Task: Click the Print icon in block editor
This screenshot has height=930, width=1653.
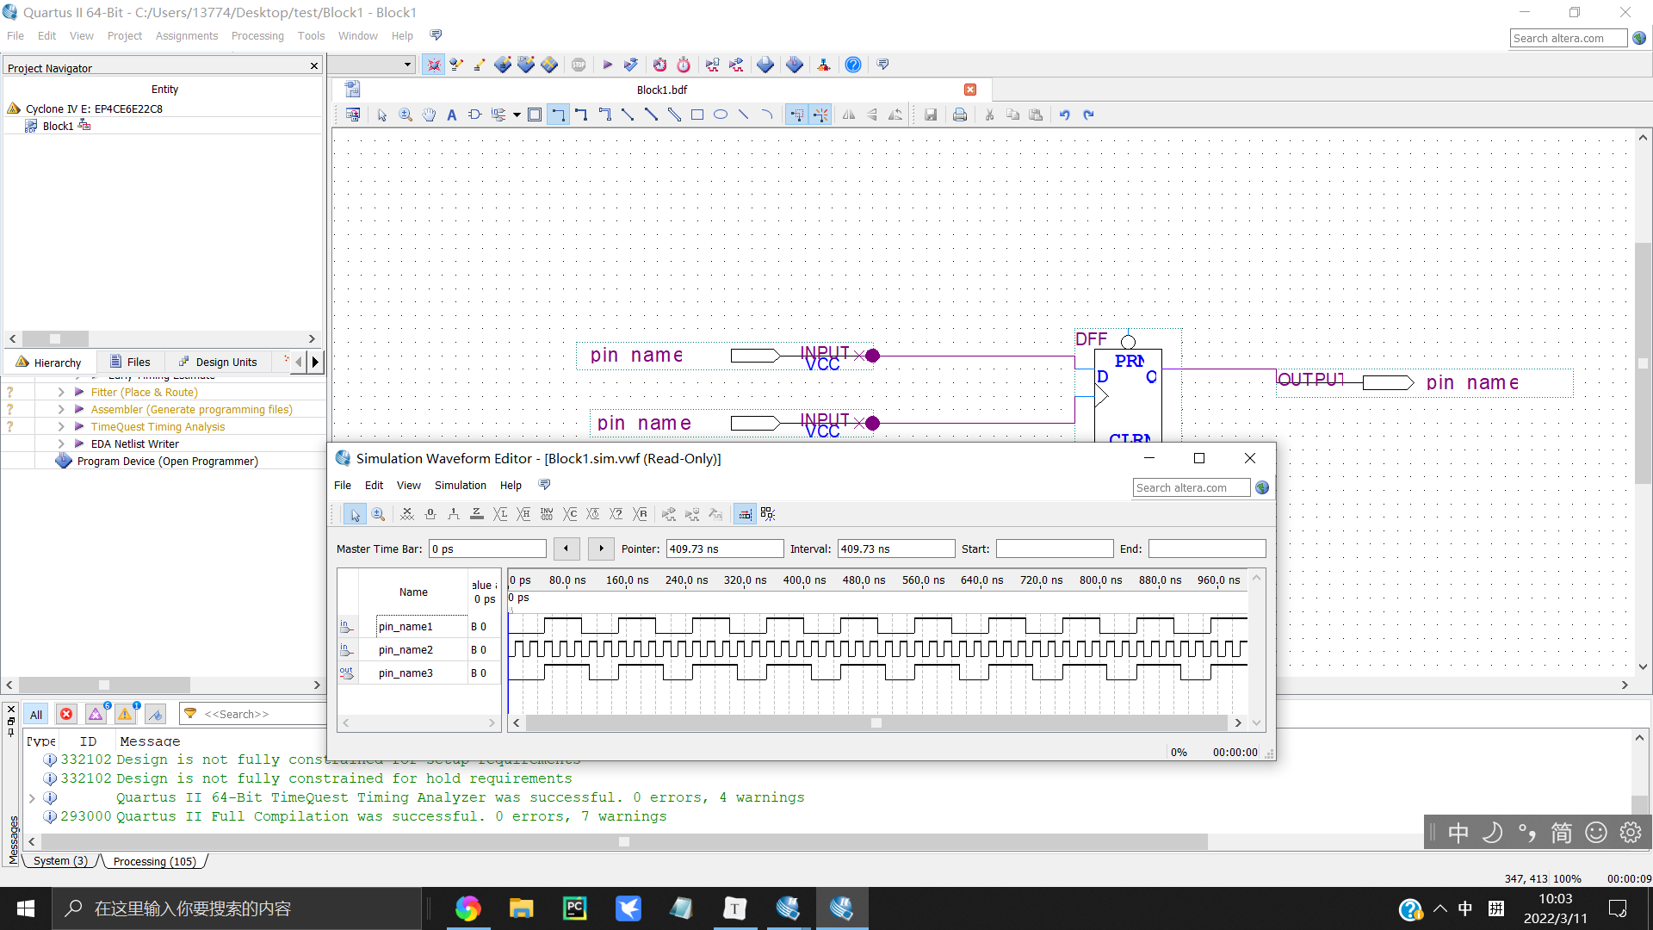Action: pyautogui.click(x=959, y=115)
